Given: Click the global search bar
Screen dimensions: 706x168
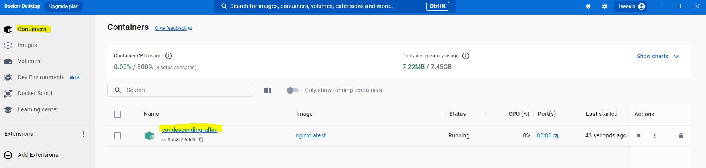Looking at the screenshot, I should coord(335,6).
